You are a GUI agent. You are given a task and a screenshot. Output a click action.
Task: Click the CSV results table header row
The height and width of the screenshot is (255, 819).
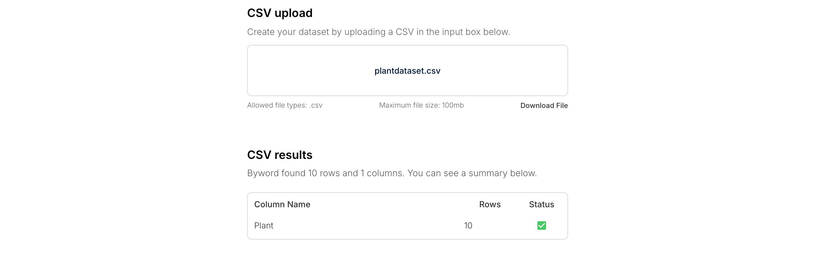tap(407, 204)
